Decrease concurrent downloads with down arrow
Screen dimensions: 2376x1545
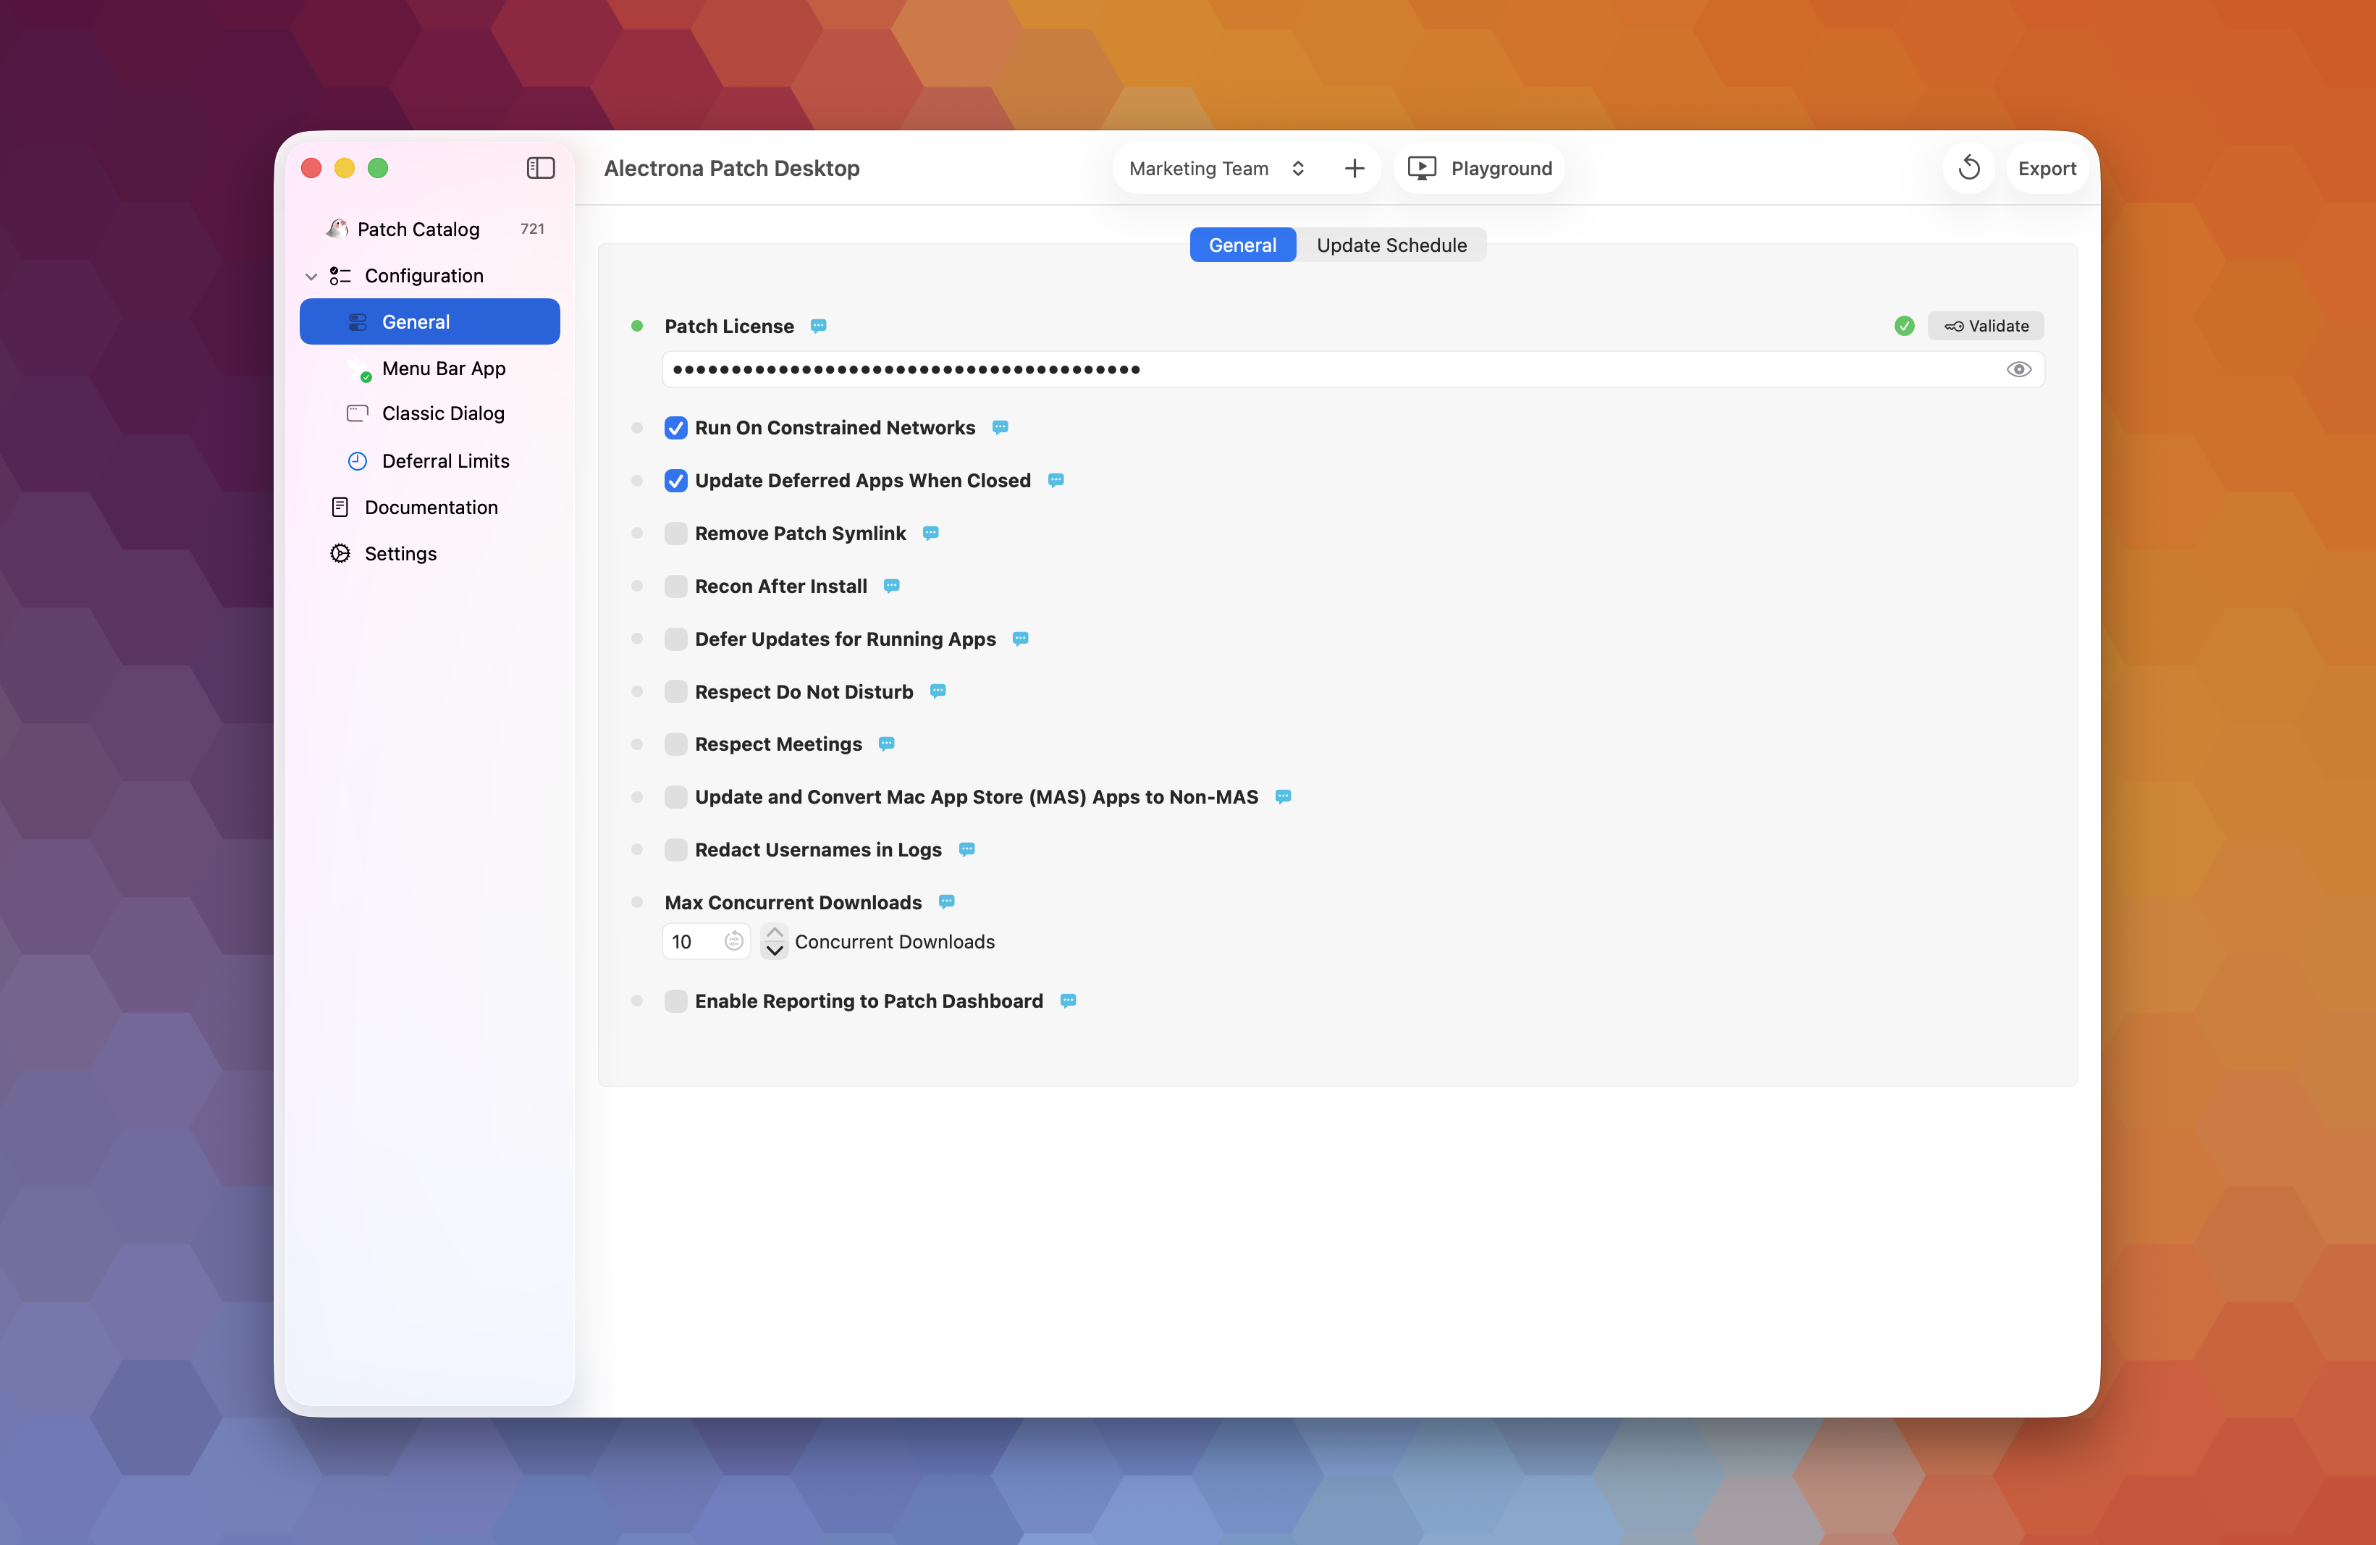774,950
